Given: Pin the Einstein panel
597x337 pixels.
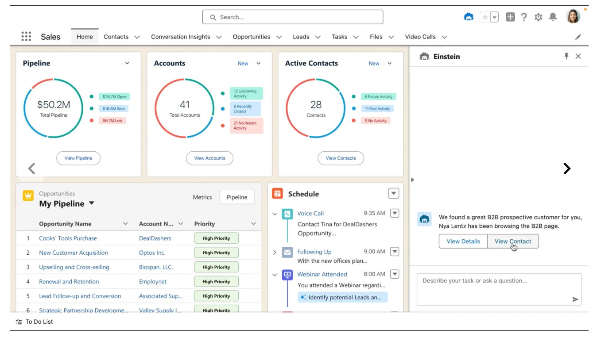Looking at the screenshot, I should 566,56.
